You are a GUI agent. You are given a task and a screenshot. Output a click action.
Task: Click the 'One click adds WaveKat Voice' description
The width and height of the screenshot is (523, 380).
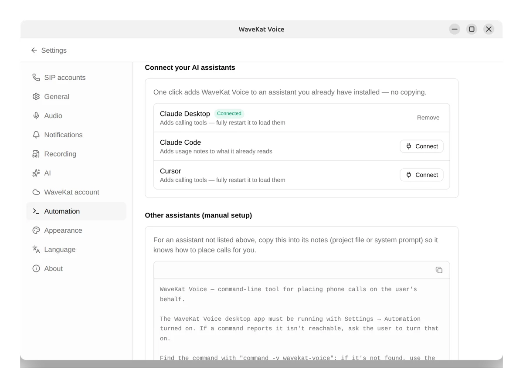[x=290, y=92]
